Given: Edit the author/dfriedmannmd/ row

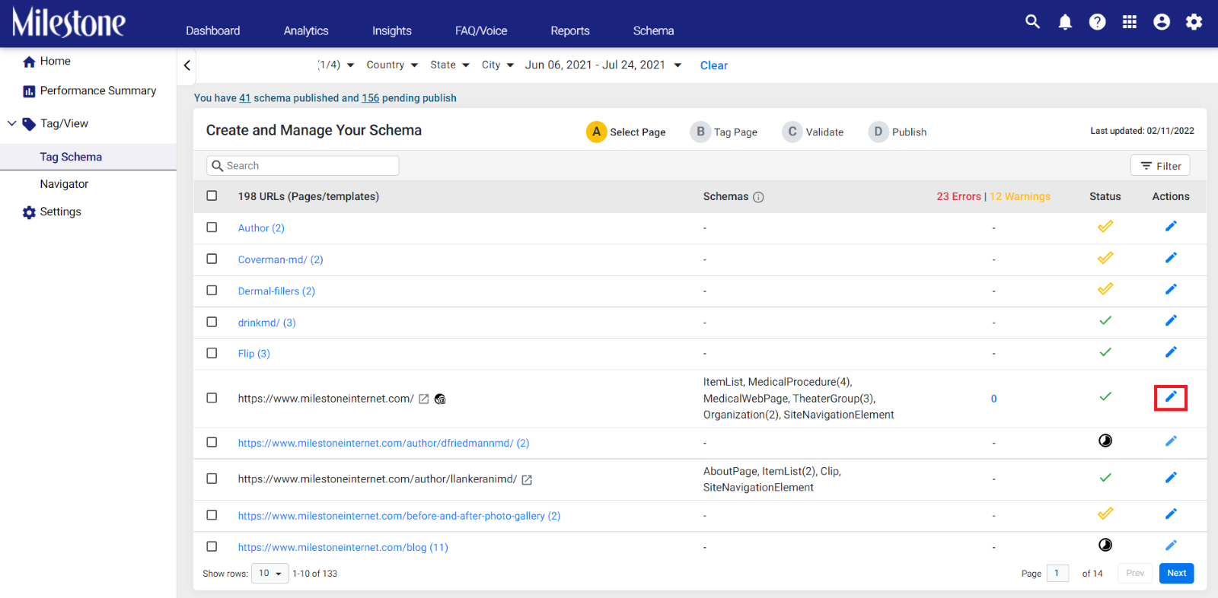Looking at the screenshot, I should coord(1171,441).
